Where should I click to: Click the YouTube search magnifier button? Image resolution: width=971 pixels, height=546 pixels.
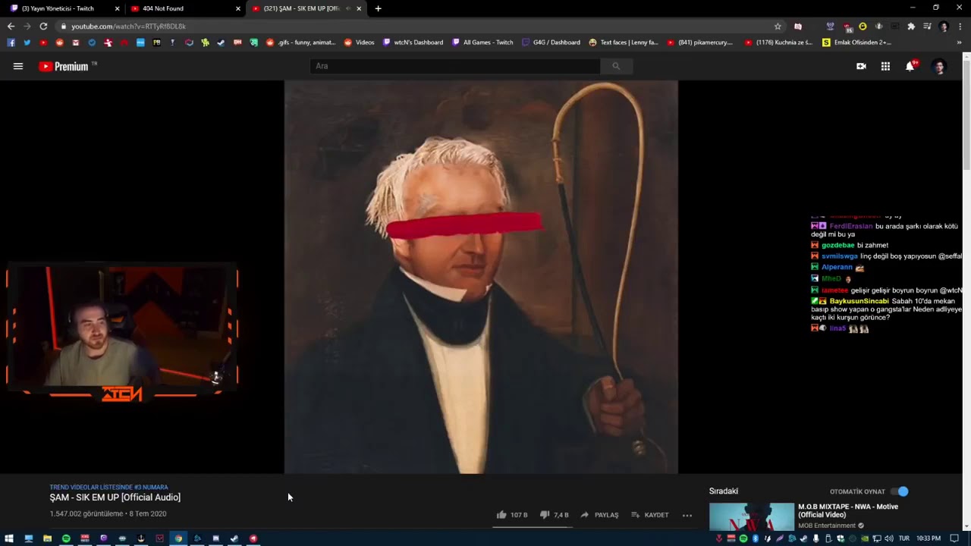point(616,66)
